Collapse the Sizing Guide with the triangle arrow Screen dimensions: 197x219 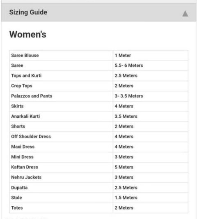pos(185,14)
